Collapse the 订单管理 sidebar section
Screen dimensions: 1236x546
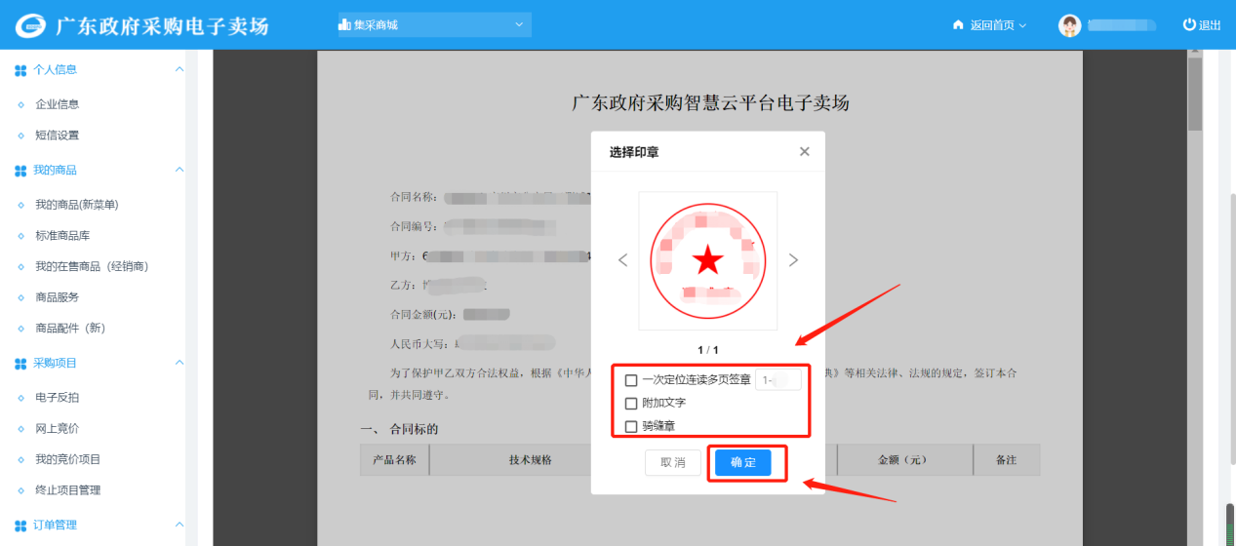click(x=179, y=525)
